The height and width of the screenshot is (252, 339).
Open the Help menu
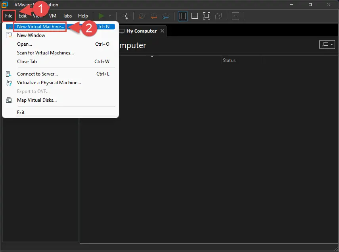tap(83, 16)
